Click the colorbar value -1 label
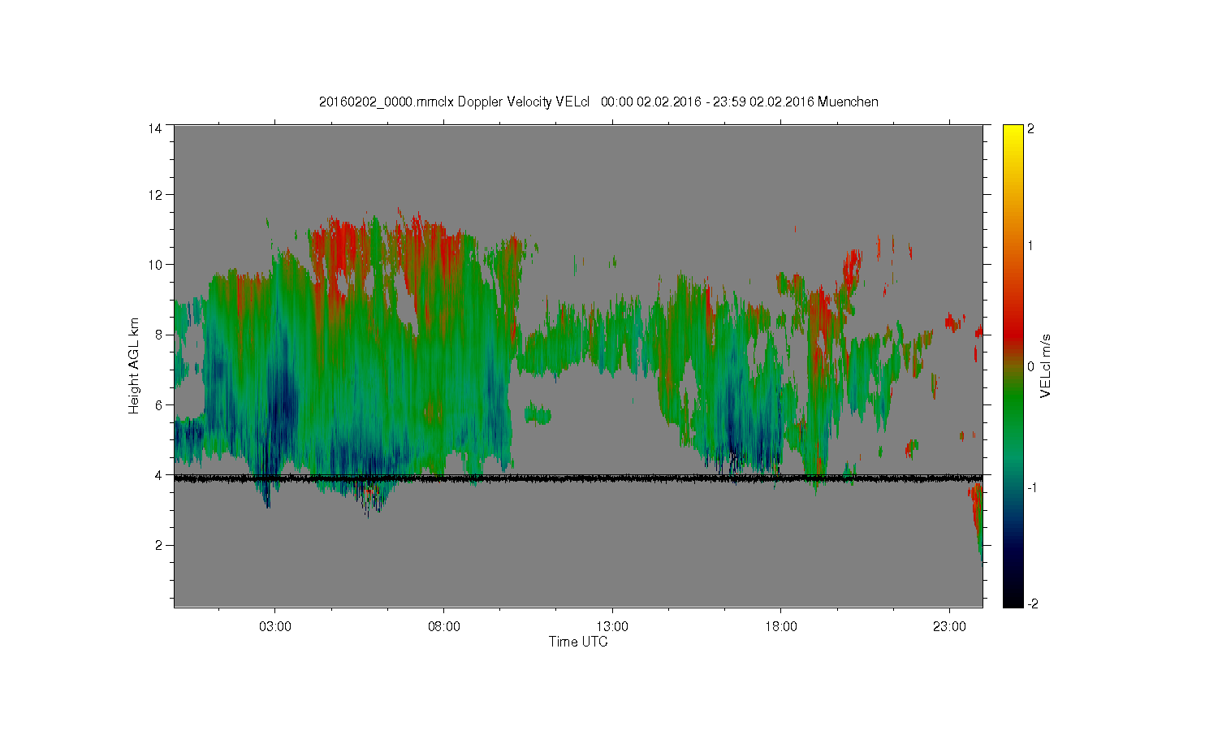Image resolution: width=1218 pixels, height=731 pixels. coord(1031,487)
